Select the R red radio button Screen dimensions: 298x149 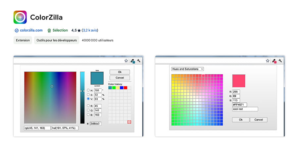(x=88, y=106)
